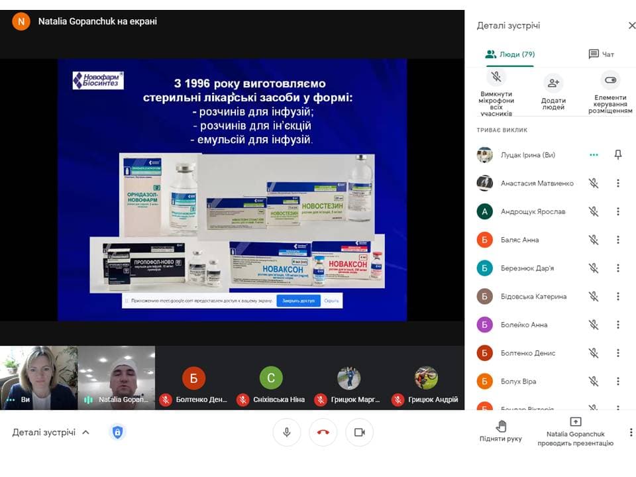Open more options for Анастасия Матвиенко
This screenshot has height=477, width=636.
(617, 184)
